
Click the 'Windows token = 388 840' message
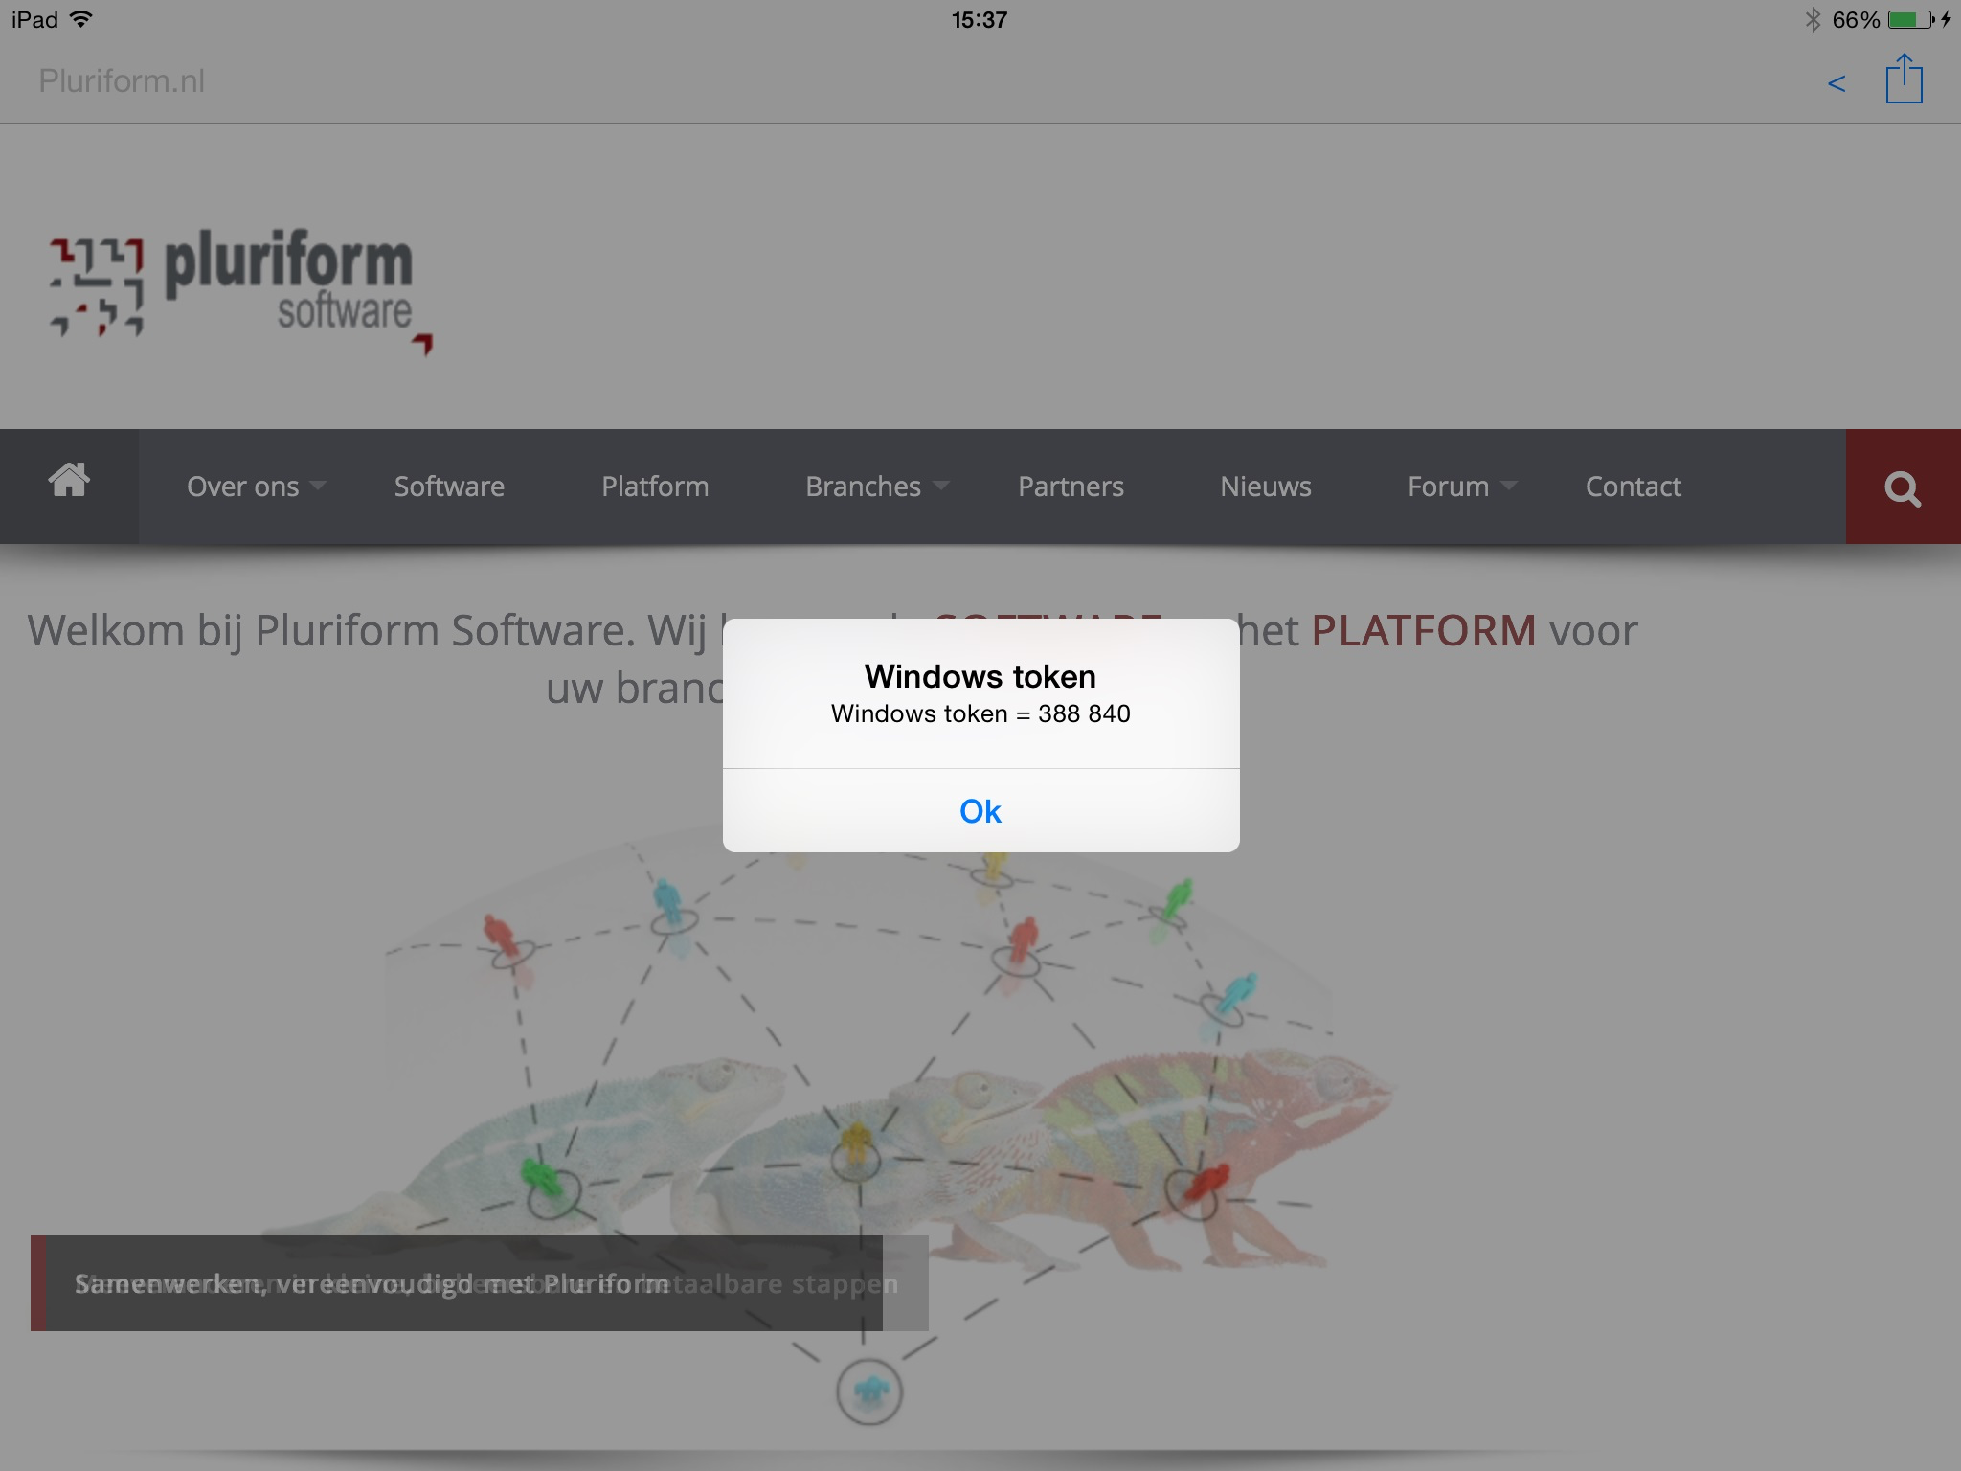point(980,713)
